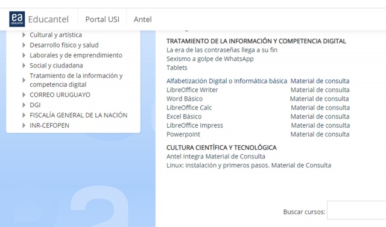This screenshot has height=227, width=386.
Task: Open Antel Integra Material de Consulta
Action: coord(216,156)
